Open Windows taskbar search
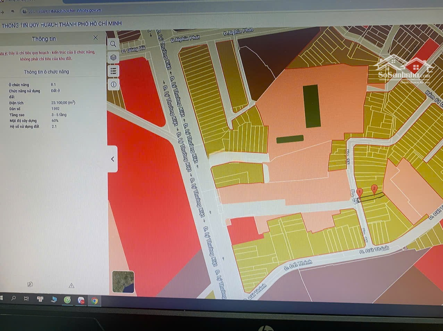The image size is (443, 331). 14,299
